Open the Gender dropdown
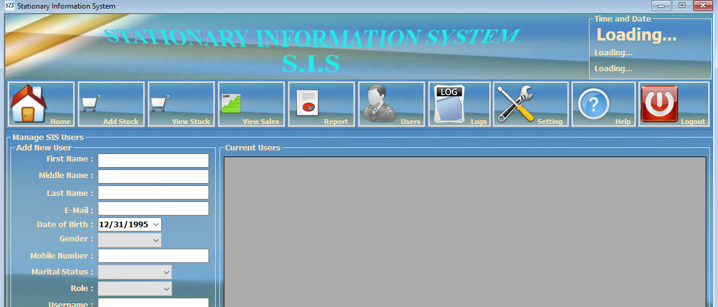Screen dimensions: 718x307 156,240
